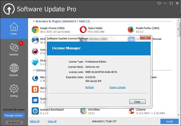Select the orange Glary app icon
This screenshot has height=126, width=181.
[35, 89]
